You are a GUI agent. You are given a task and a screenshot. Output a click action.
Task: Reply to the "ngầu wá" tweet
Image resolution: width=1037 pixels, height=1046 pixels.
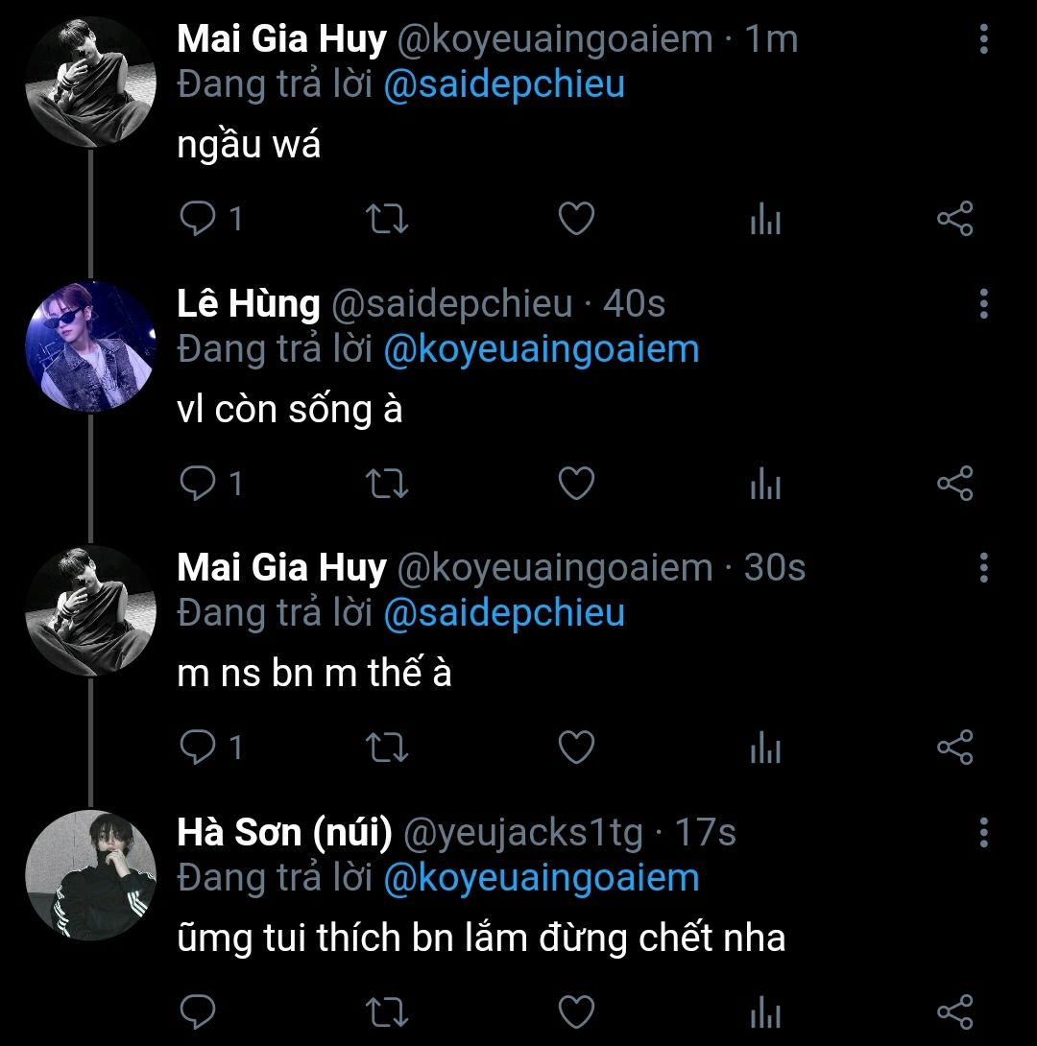(199, 220)
